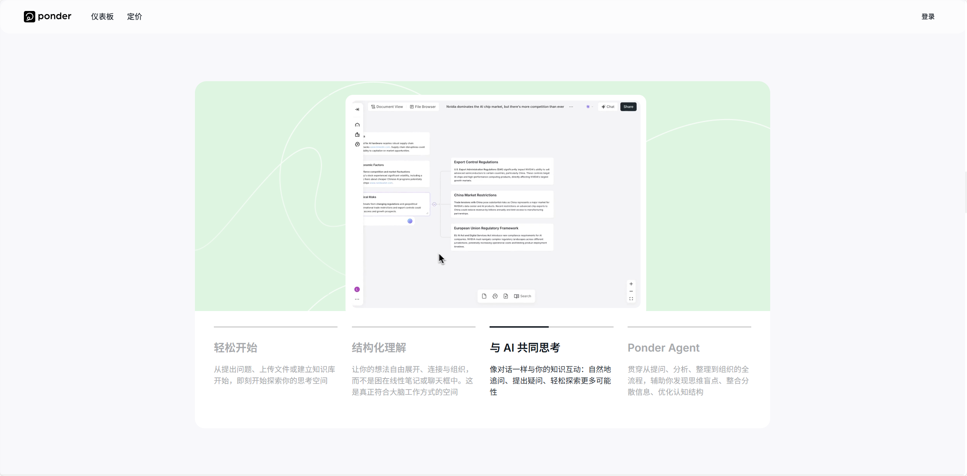Zoom in with the plus icon
The image size is (967, 476).
tap(631, 284)
